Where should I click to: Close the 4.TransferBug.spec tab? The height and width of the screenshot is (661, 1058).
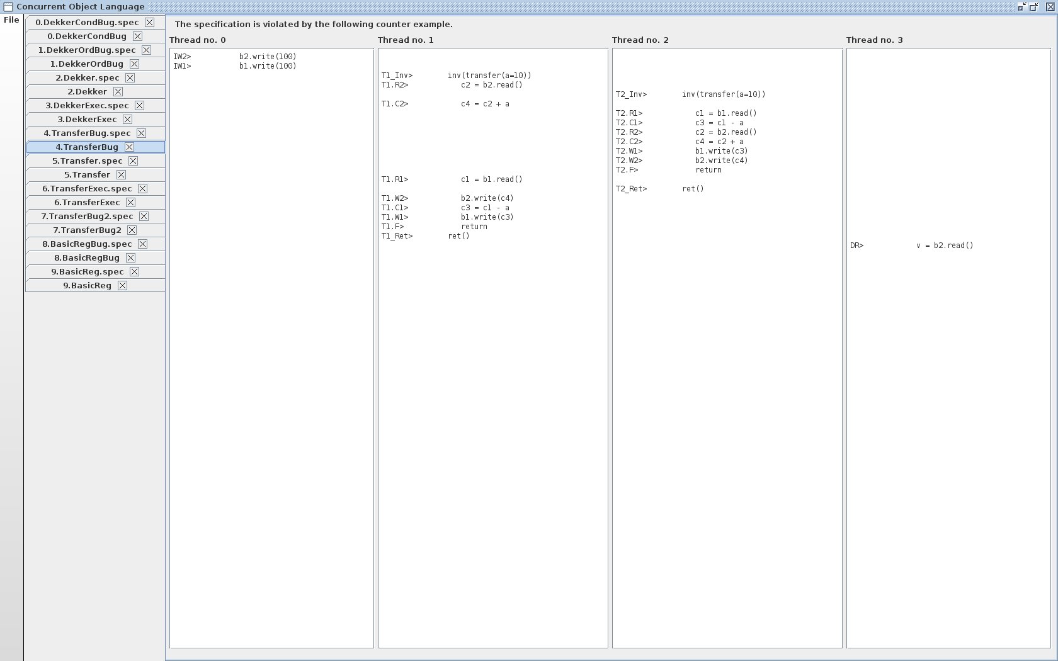click(141, 133)
